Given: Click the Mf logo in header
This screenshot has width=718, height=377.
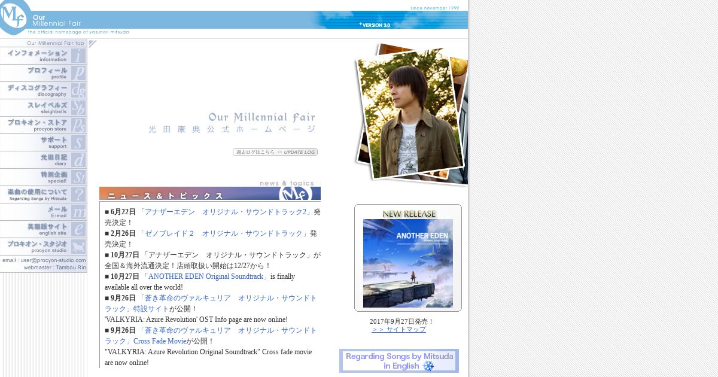Looking at the screenshot, I should pos(14,16).
